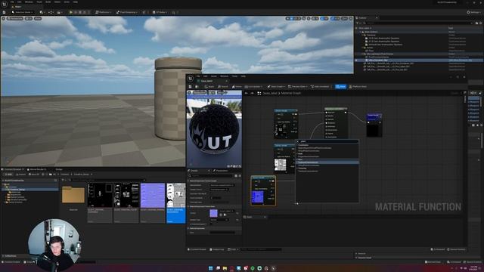Save the current level from main toolbar
The height and width of the screenshot is (272, 484).
click(x=4, y=12)
